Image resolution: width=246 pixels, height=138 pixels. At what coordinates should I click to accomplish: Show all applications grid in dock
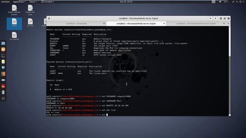point(3,99)
